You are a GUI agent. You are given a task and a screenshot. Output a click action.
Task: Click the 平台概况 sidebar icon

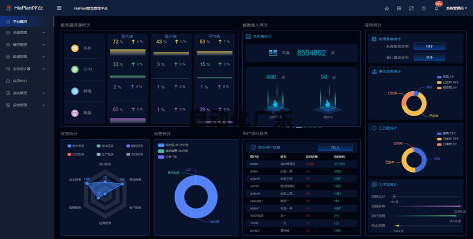[x=8, y=22]
